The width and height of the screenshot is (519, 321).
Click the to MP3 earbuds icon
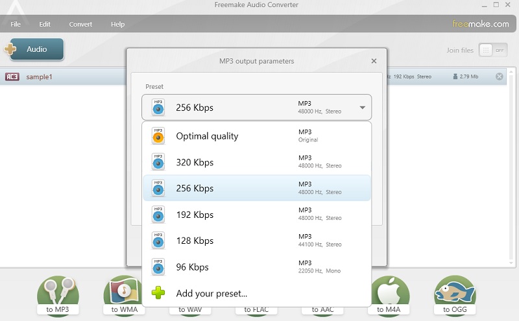click(x=57, y=294)
